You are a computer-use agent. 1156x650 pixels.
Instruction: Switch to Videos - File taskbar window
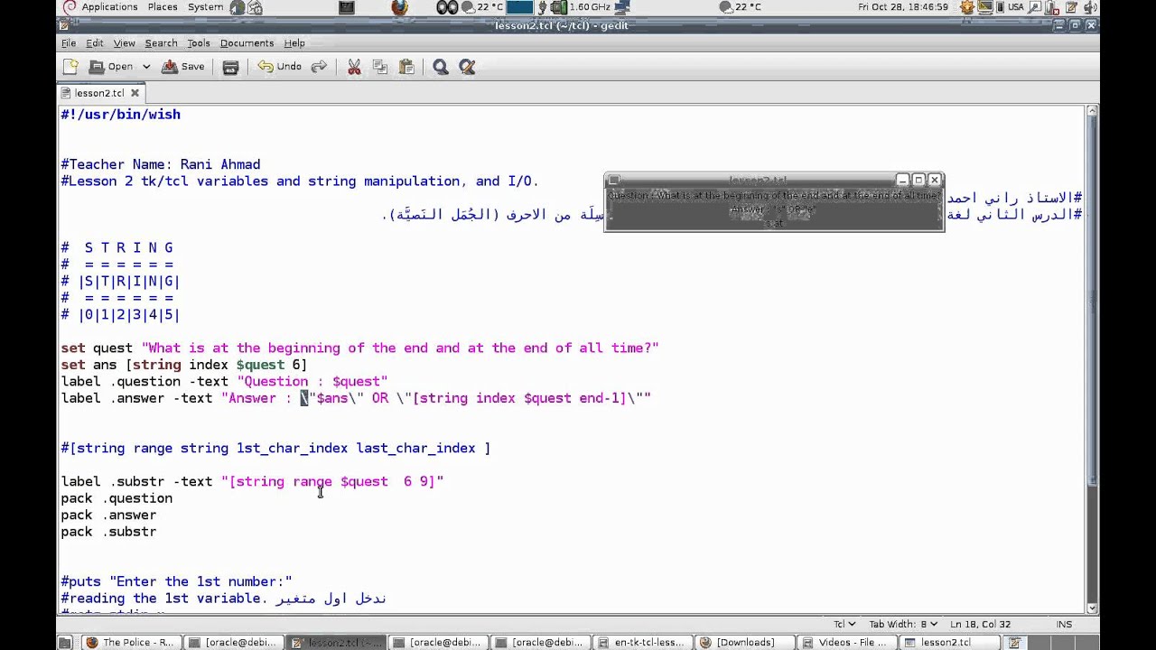(846, 643)
